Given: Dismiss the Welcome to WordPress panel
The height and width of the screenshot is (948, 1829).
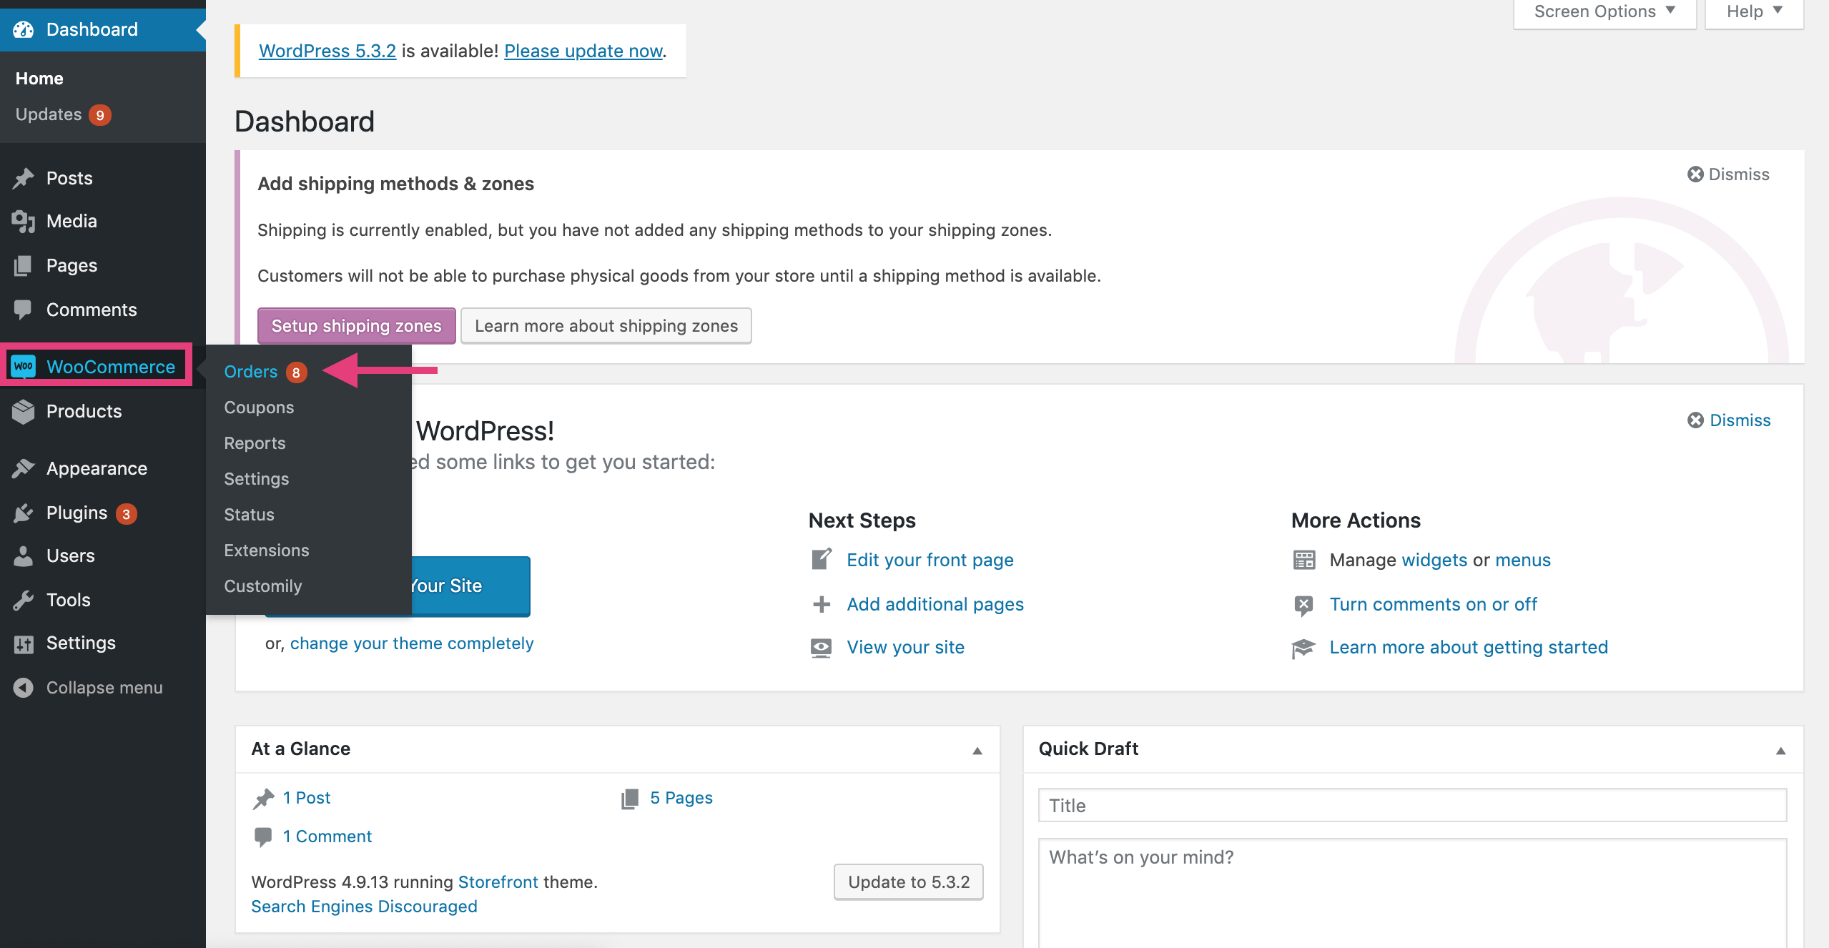Looking at the screenshot, I should 1729,420.
